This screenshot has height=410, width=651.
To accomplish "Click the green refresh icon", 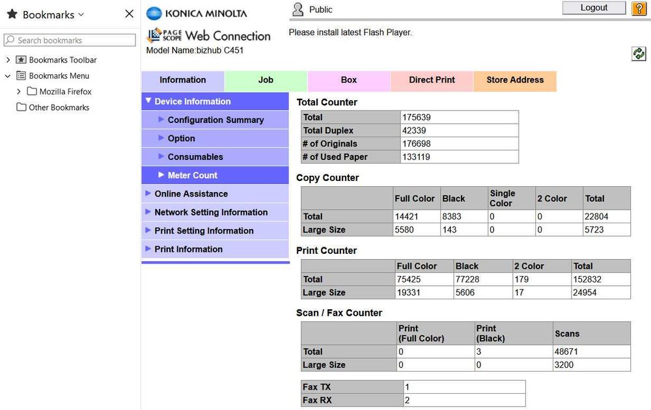I will (x=639, y=53).
